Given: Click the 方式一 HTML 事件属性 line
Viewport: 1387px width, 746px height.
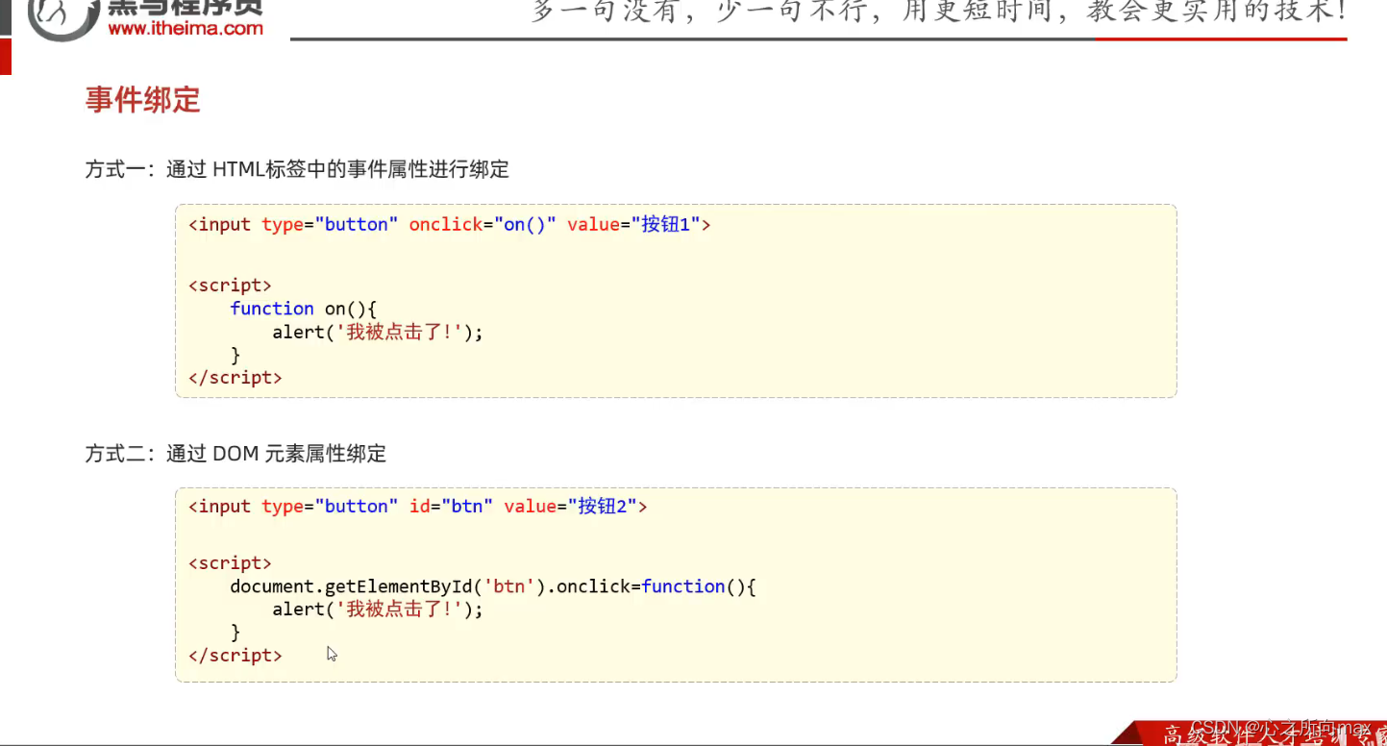Looking at the screenshot, I should (x=296, y=169).
